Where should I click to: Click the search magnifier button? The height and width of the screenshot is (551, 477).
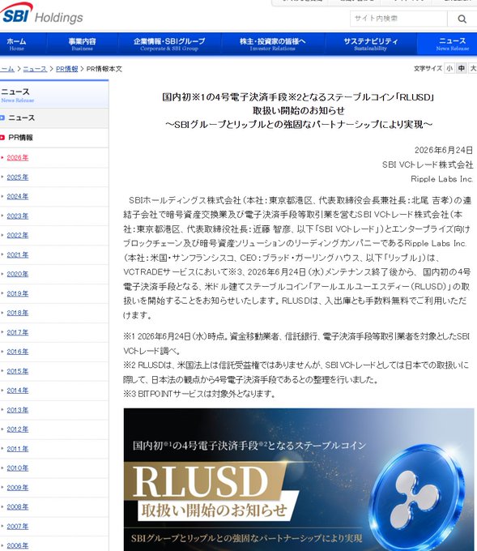tap(462, 19)
